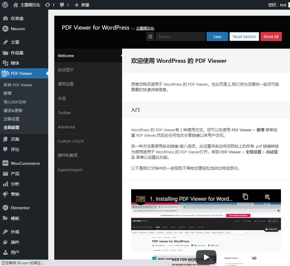Open 页面 pages icon

[5, 139]
